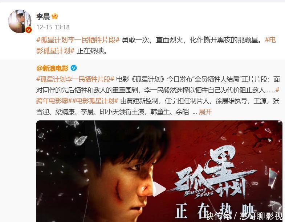Viewport: 285px width, 222px height.
Task: Open 李晨's profile avatar
Action: coord(20,21)
